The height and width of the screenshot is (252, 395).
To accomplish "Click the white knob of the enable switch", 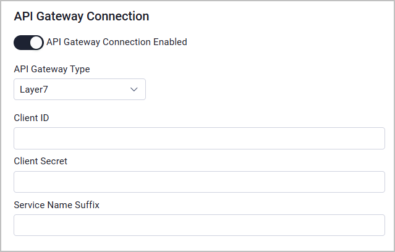I will tap(36, 43).
